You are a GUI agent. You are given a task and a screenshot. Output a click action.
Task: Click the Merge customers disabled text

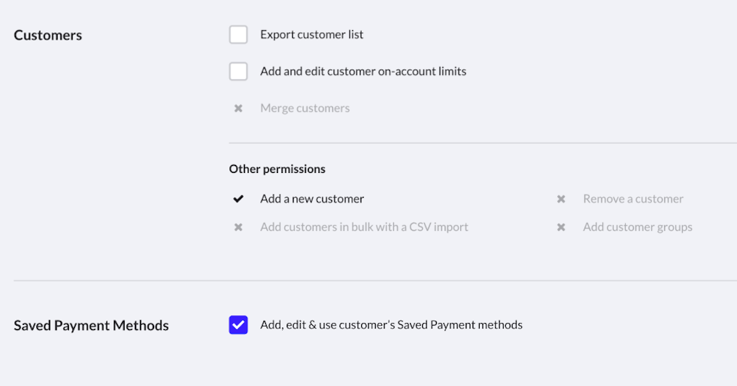pyautogui.click(x=305, y=108)
